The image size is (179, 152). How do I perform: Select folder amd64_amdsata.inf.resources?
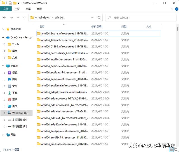tap(99, 144)
